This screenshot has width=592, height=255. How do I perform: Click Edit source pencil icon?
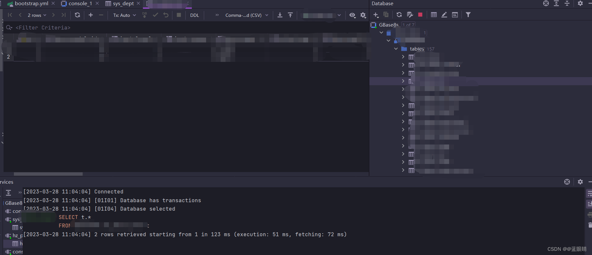(x=444, y=15)
